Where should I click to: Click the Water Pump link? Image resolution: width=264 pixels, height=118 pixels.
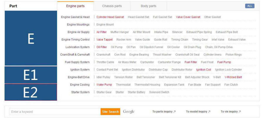point(104,85)
